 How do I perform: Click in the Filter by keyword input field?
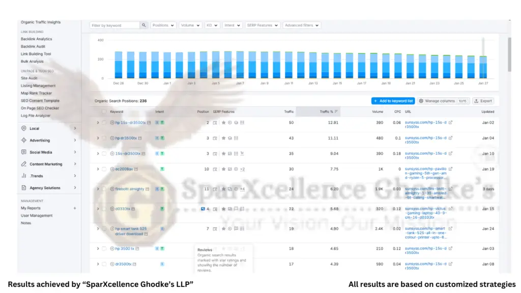click(x=115, y=25)
